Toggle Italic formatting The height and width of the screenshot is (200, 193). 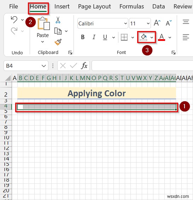[94, 37]
